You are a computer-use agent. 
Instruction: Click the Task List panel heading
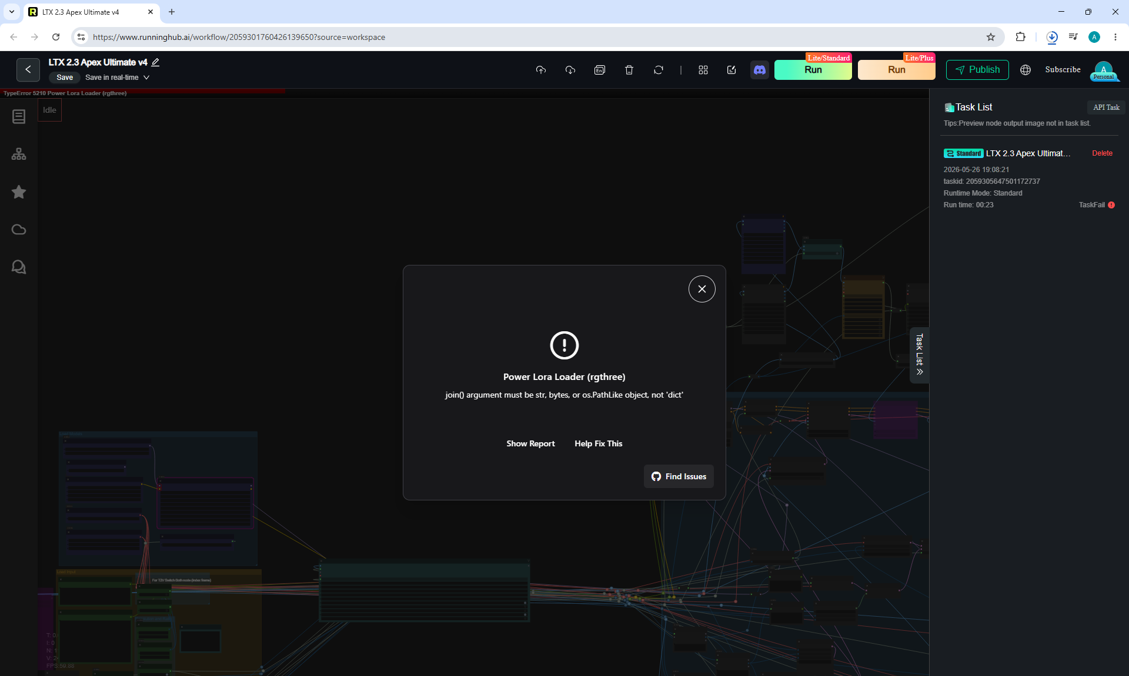974,107
